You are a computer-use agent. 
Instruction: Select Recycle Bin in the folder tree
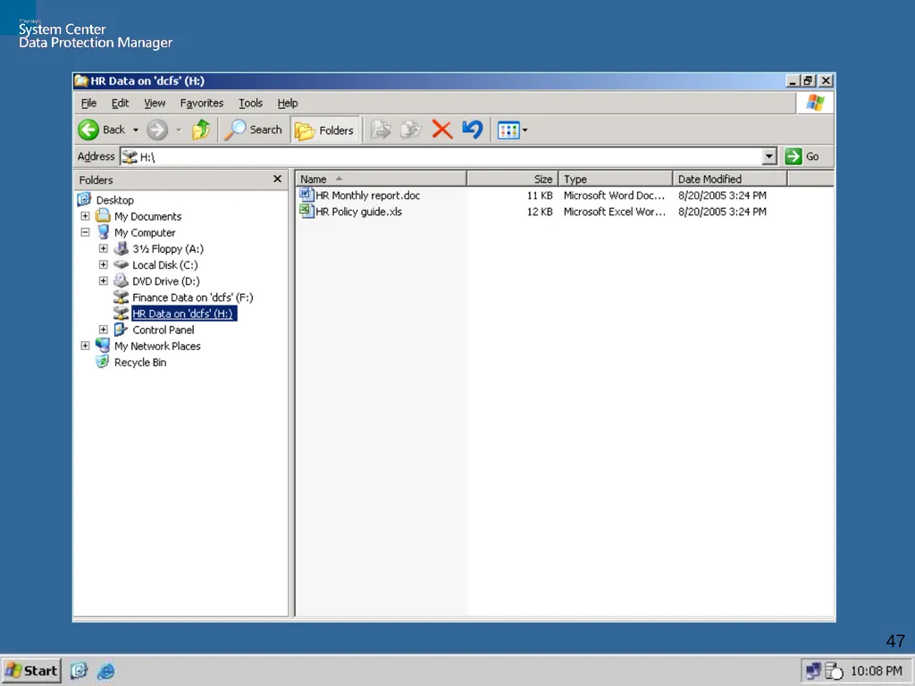pos(140,363)
